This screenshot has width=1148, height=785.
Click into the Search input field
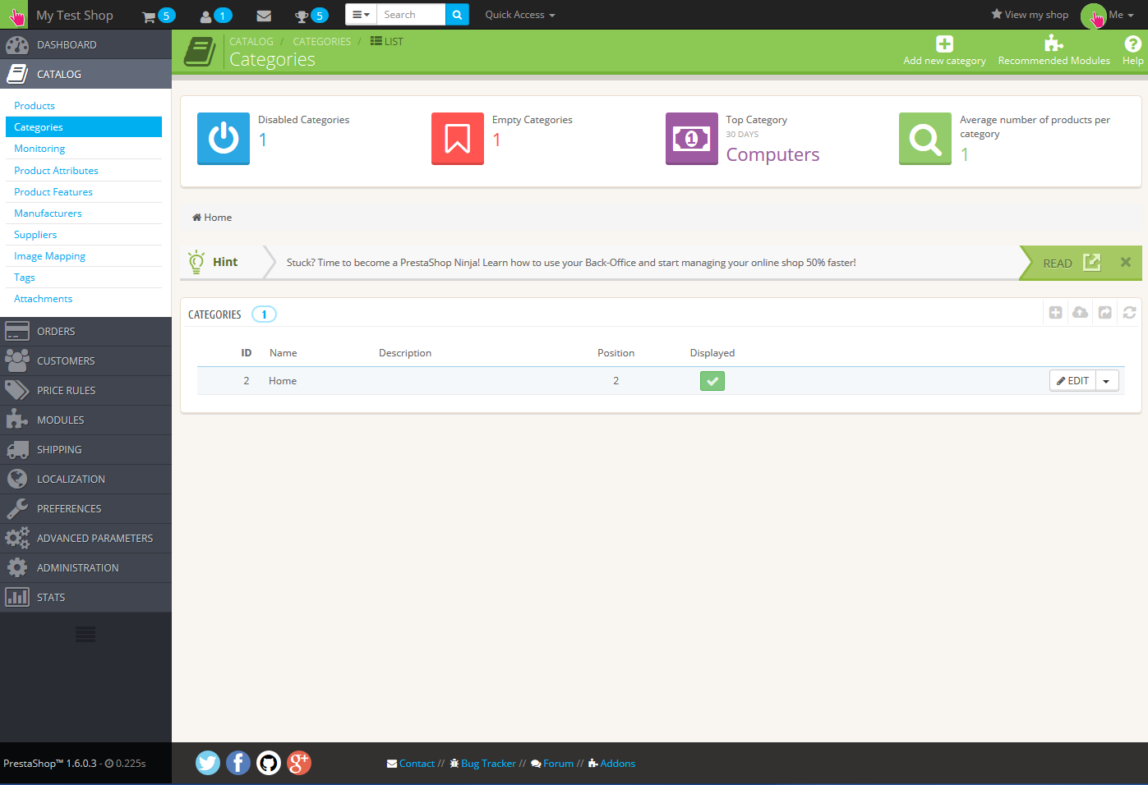tap(411, 15)
